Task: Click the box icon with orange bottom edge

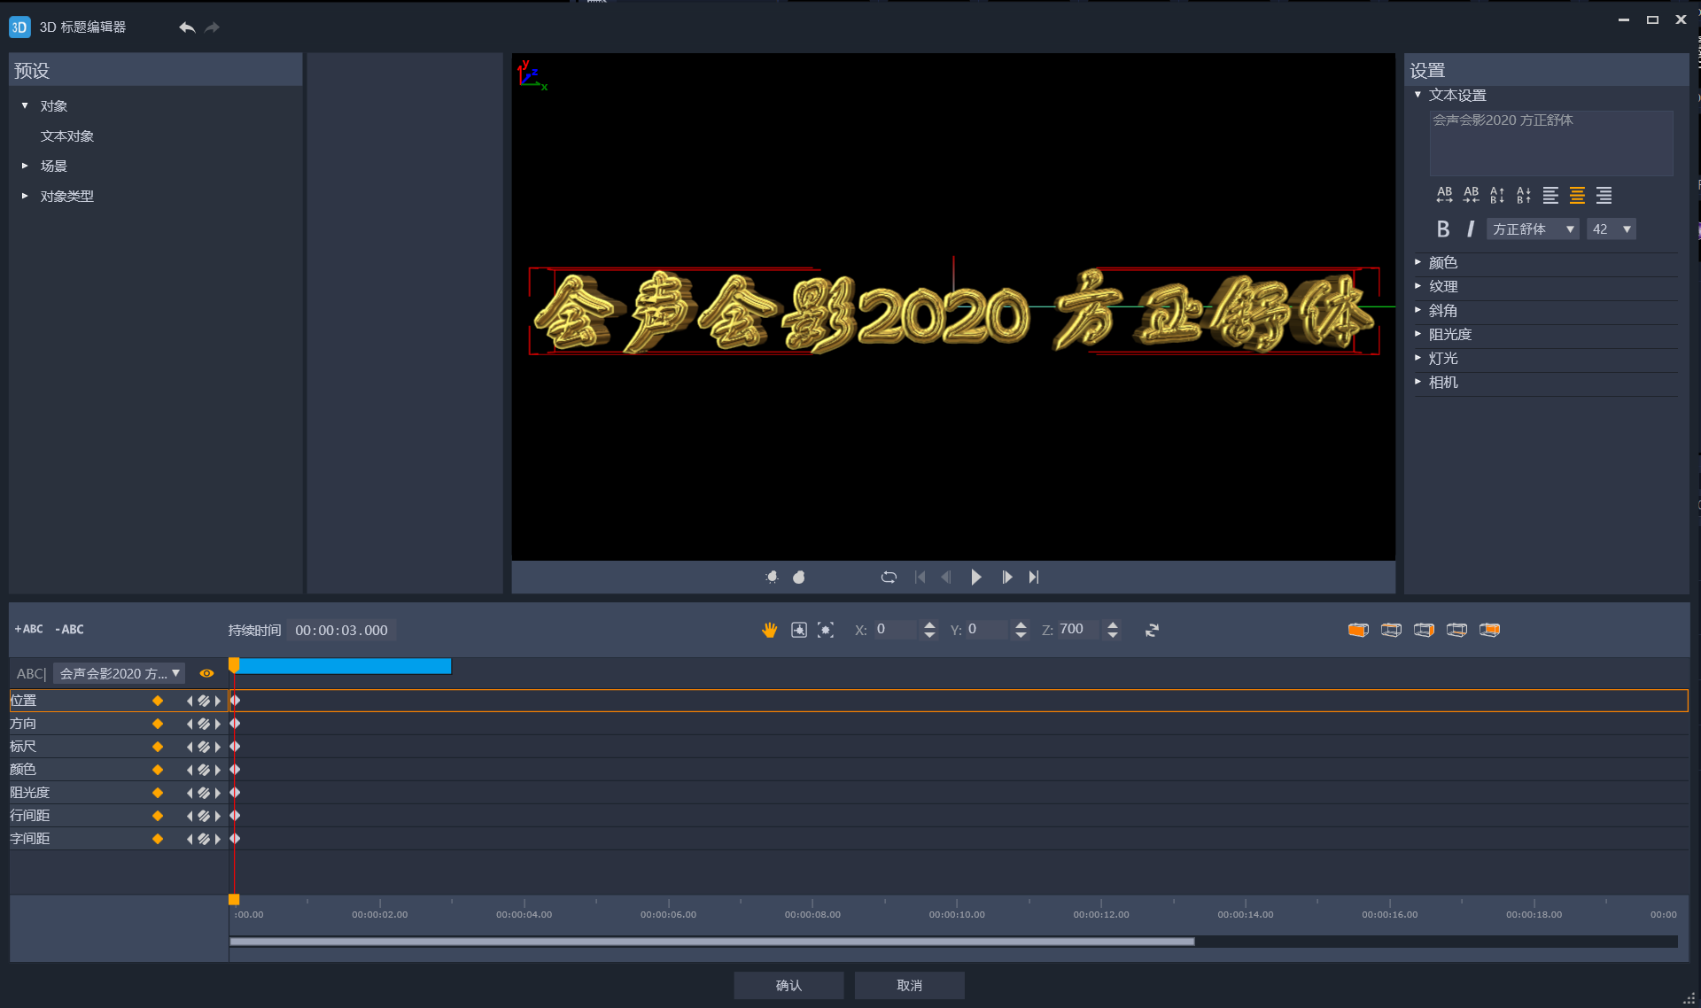Action: tap(1456, 630)
